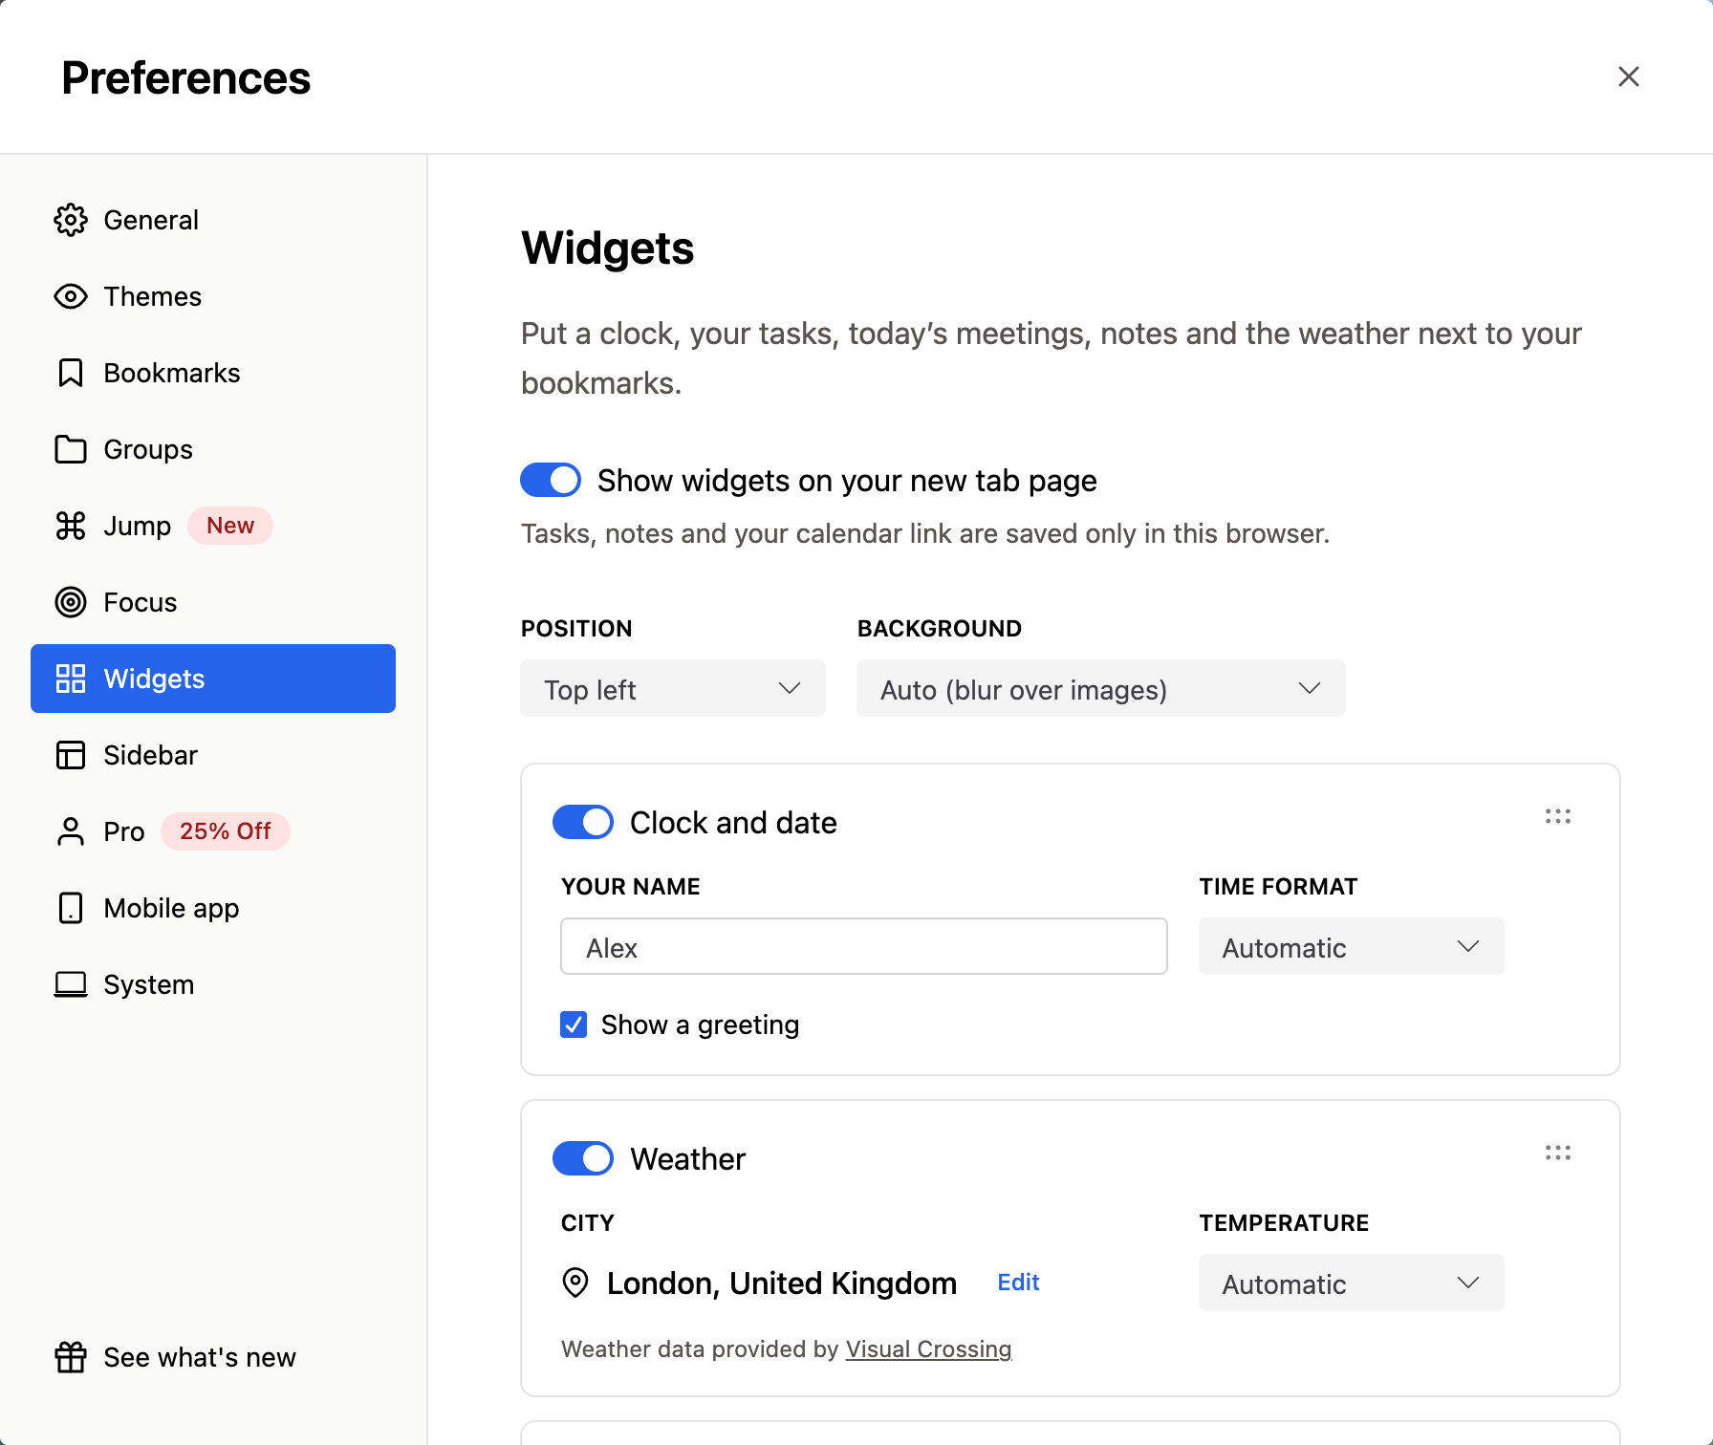Click the Groups folder icon
Viewport: 1713px width, 1445px height.
pyautogui.click(x=71, y=449)
